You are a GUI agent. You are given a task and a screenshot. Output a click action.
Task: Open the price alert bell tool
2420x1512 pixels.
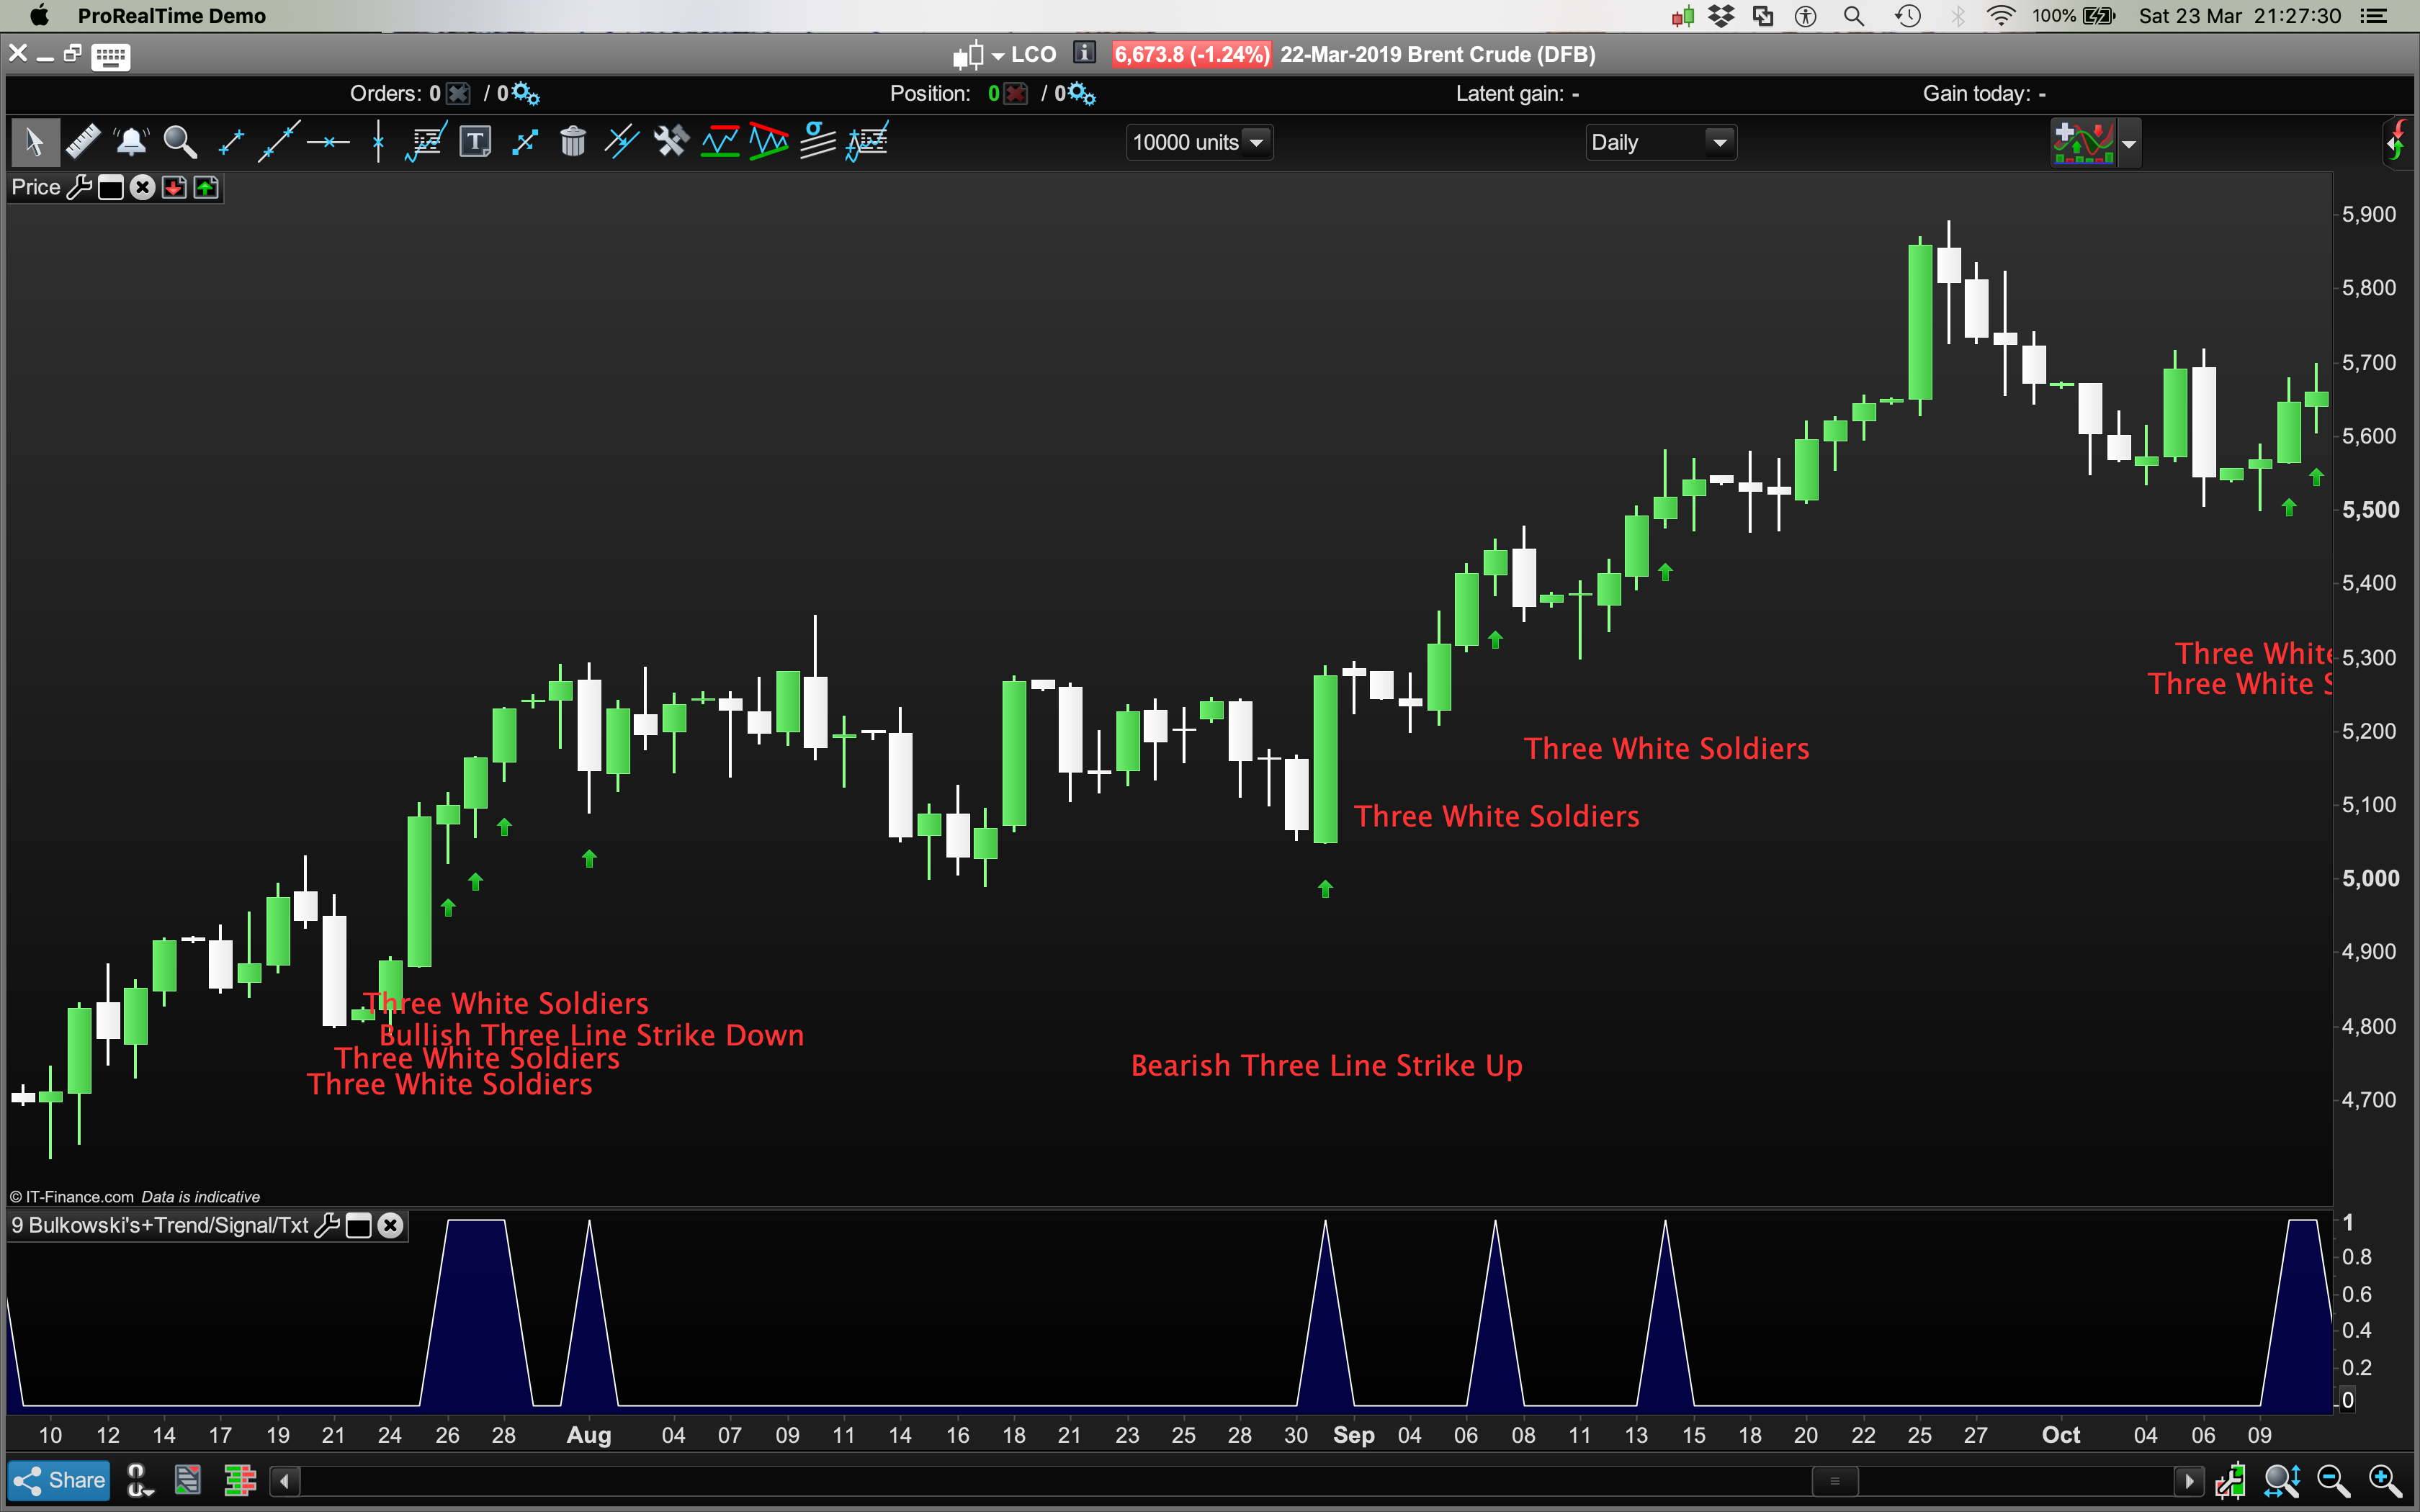point(132,141)
